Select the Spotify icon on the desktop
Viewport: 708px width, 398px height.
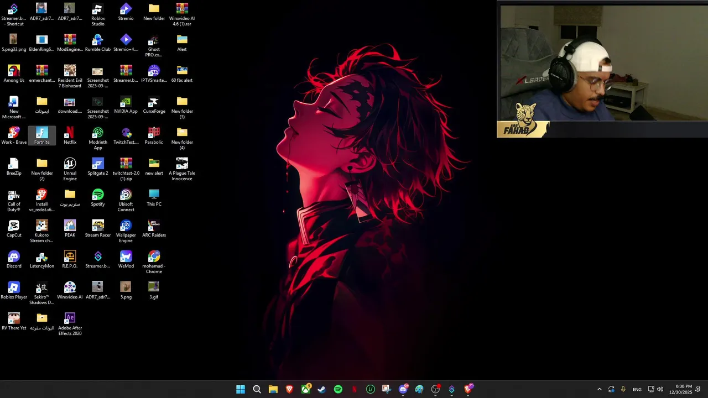click(98, 198)
